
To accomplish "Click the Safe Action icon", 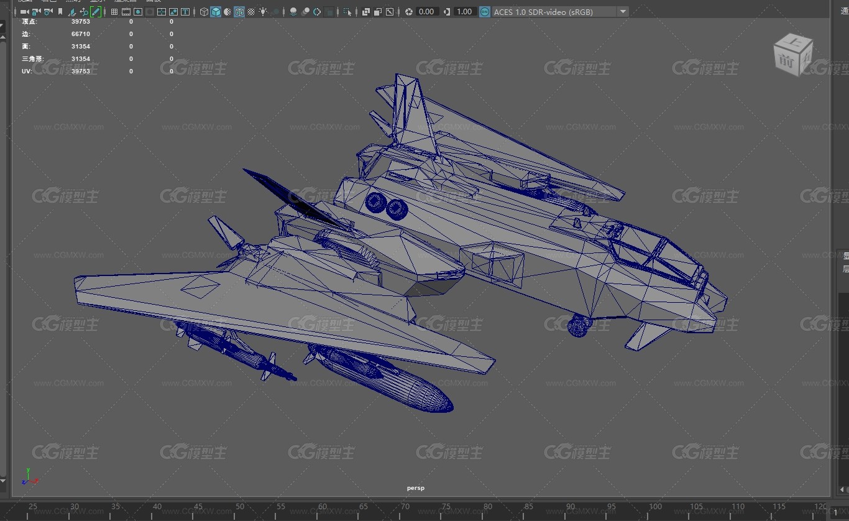I will [173, 12].
